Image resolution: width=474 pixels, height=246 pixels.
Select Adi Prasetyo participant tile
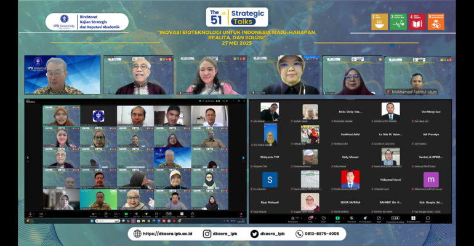[x=431, y=135]
